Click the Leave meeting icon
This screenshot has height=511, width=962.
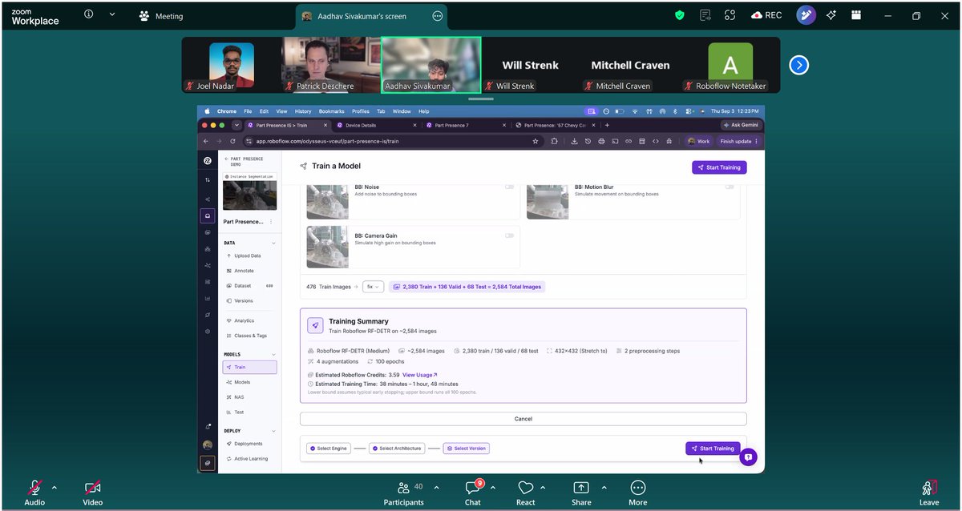click(x=929, y=493)
